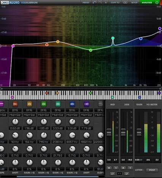The image size is (162, 178).
Task: Click the gain knob above 3.31 dB
Action: [72, 122]
